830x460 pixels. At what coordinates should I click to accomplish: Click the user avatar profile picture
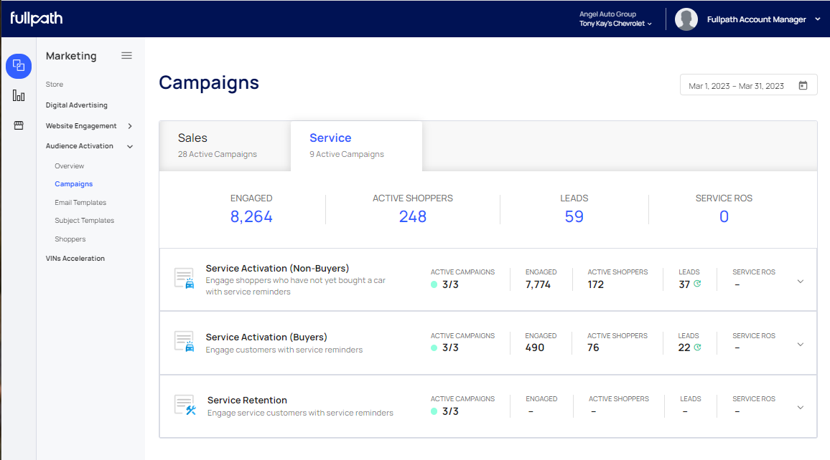(x=686, y=19)
